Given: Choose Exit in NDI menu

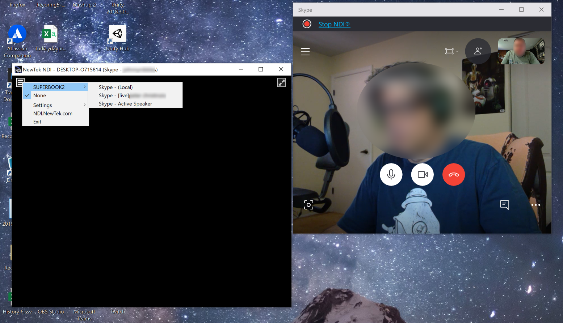Looking at the screenshot, I should coord(55,122).
